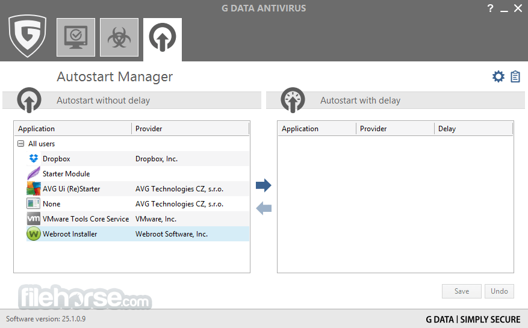Select VMware Tools Core Service row
The image size is (528, 328).
[138, 219]
